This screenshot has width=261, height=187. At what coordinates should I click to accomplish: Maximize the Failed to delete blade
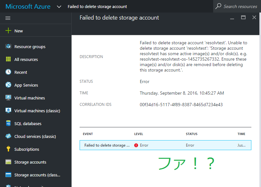click(x=243, y=17)
